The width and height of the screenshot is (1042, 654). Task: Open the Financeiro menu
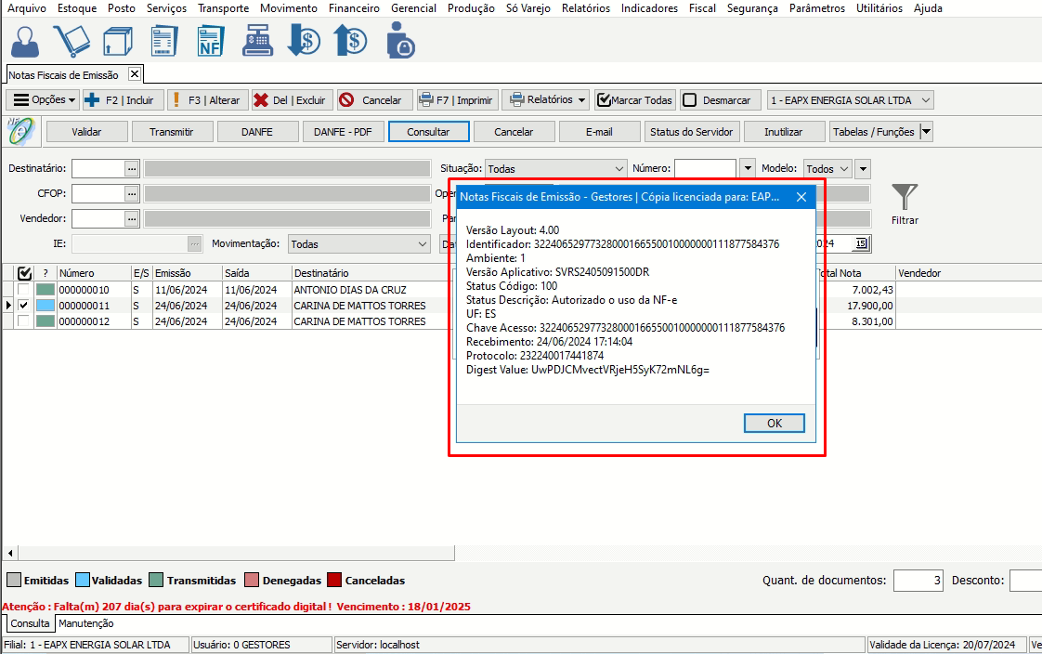click(x=354, y=8)
